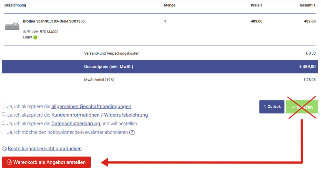Click the Menge column header

170,5
